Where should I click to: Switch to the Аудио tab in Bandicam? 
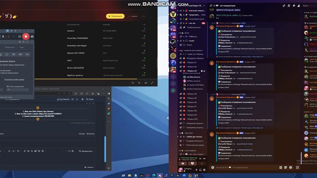pos(22,47)
